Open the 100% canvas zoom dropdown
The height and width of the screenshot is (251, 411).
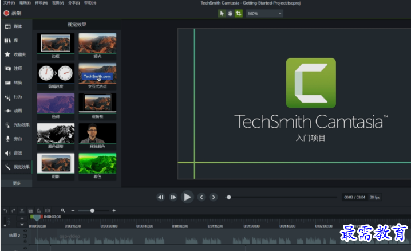coord(264,13)
